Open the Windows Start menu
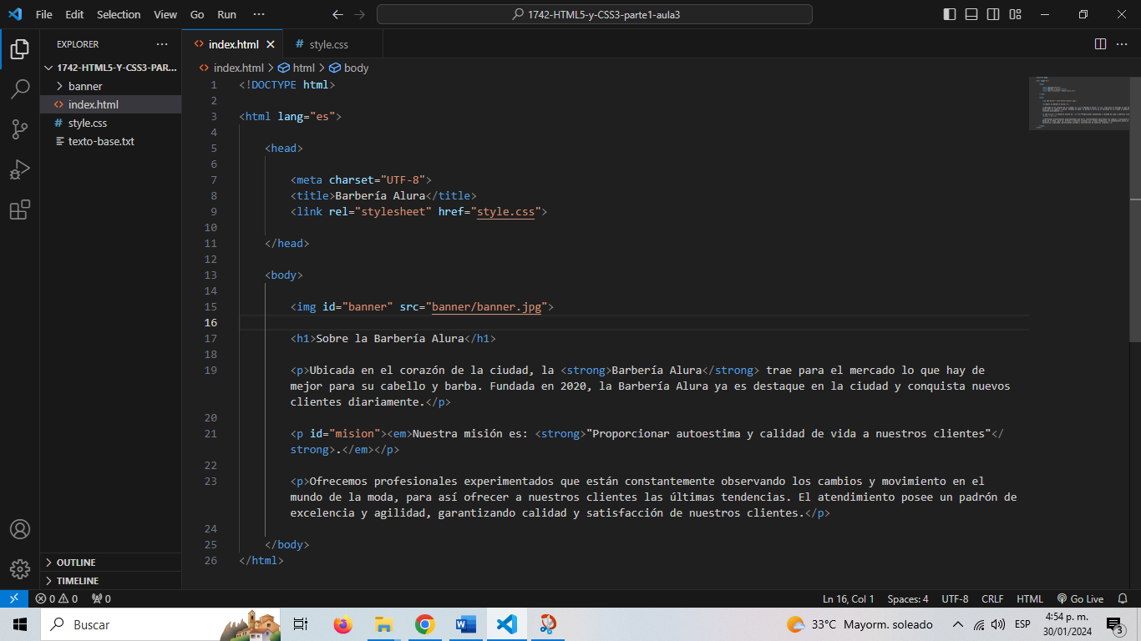The image size is (1141, 641). pos(20,624)
